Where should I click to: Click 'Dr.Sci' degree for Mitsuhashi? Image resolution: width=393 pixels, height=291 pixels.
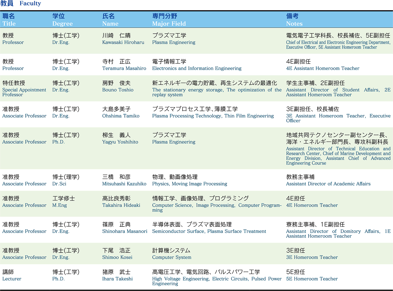click(x=59, y=184)
